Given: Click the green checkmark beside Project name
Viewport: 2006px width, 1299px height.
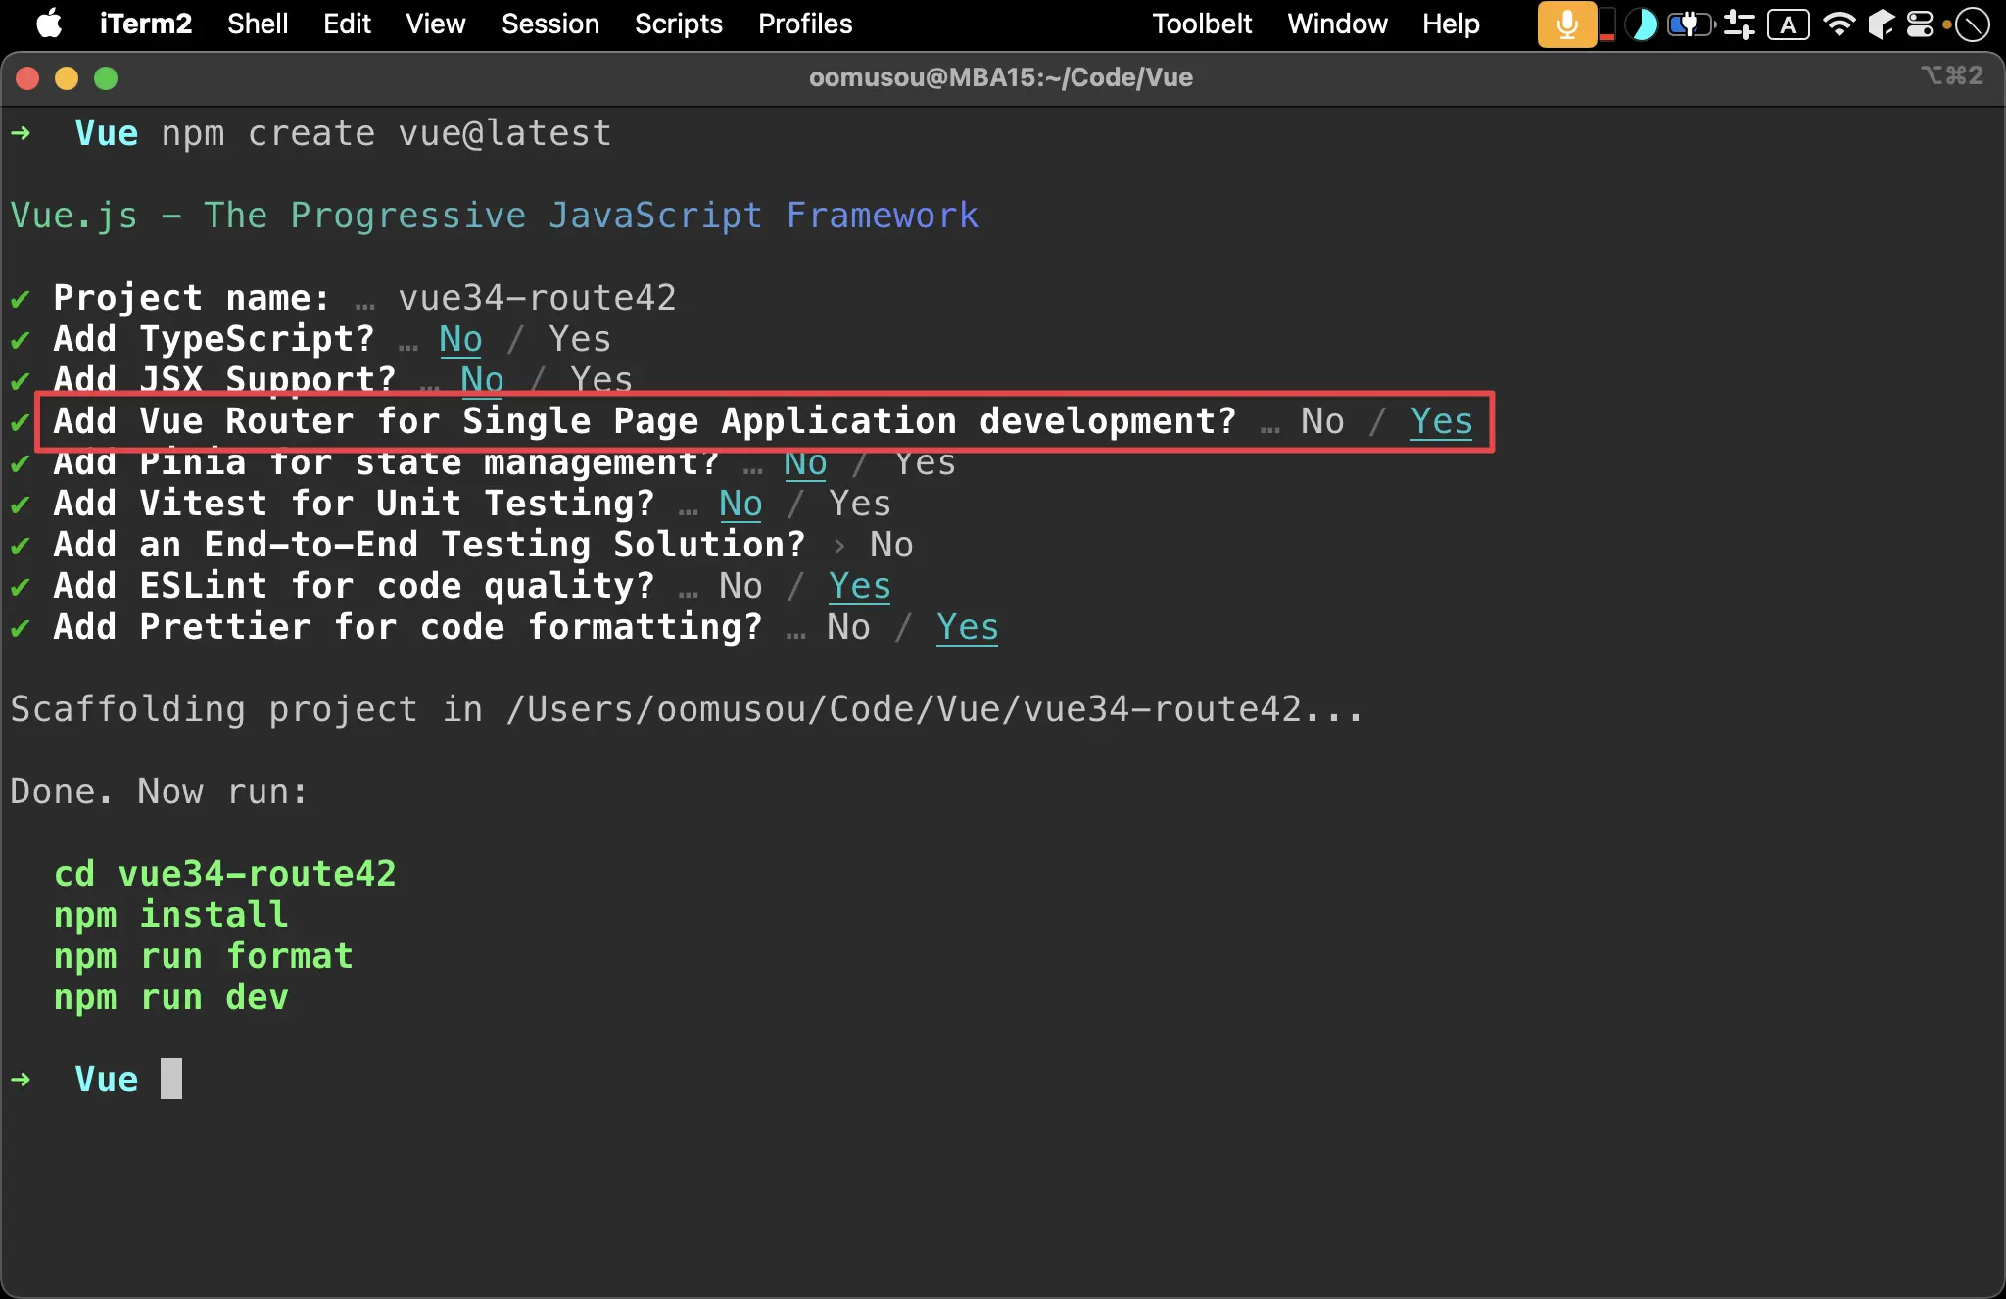Looking at the screenshot, I should 20,298.
